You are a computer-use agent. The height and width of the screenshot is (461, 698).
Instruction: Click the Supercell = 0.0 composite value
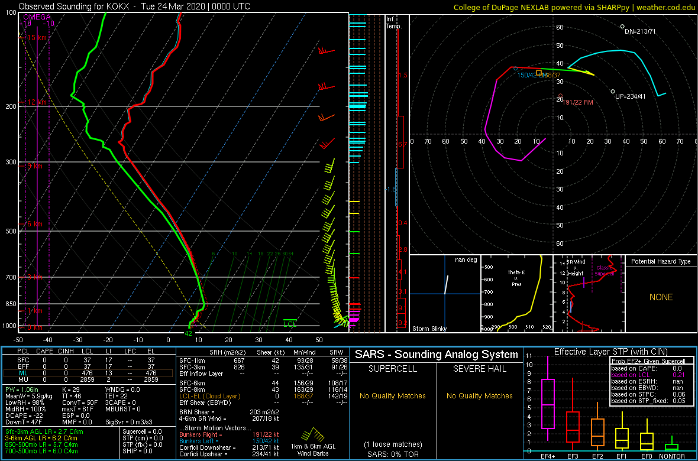click(x=142, y=431)
